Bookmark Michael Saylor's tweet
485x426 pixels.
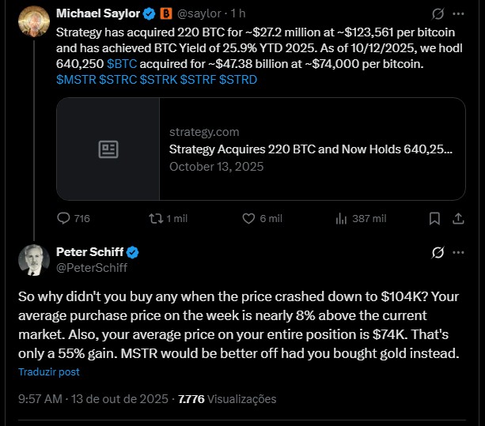click(434, 219)
